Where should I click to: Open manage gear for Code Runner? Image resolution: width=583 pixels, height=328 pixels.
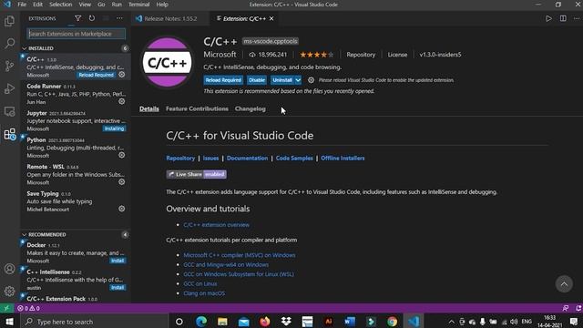pyautogui.click(x=121, y=101)
